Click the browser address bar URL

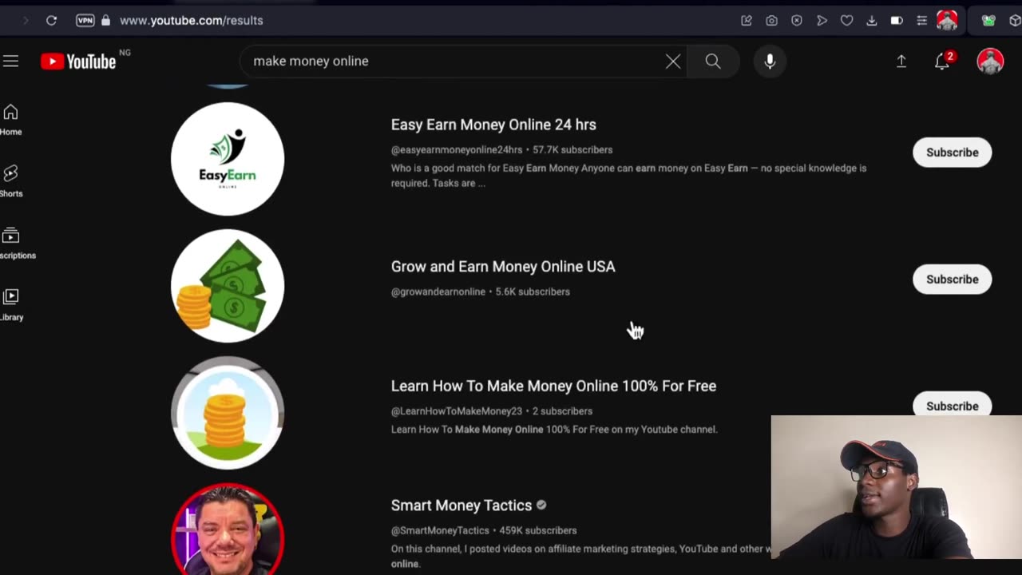click(191, 20)
